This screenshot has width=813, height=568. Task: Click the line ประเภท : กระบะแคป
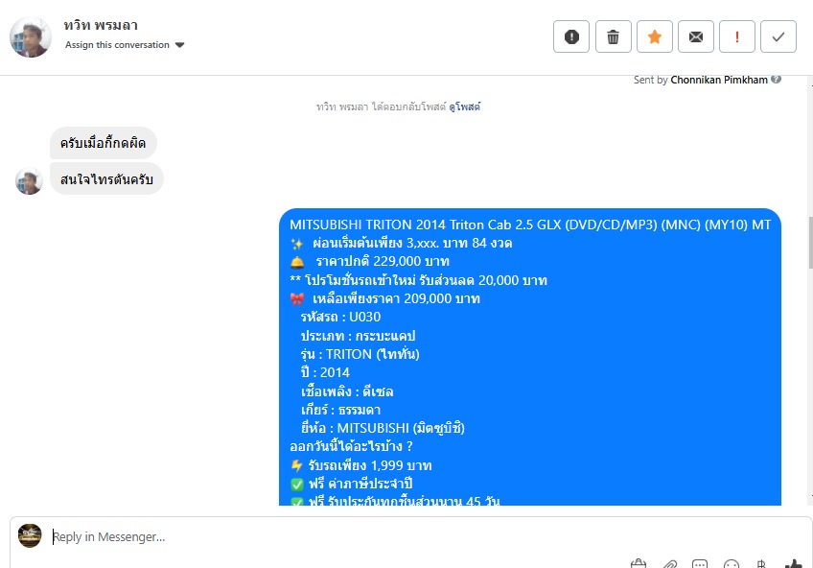[x=358, y=336]
